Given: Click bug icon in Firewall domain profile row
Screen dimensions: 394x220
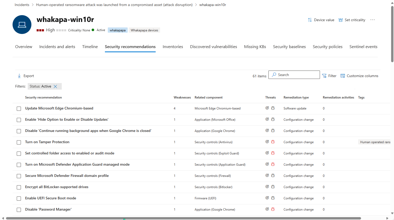Looking at the screenshot, I should 273,175.
